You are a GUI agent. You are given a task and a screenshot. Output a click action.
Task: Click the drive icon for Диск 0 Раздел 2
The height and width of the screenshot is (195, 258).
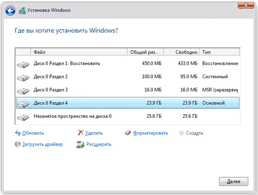(x=22, y=77)
